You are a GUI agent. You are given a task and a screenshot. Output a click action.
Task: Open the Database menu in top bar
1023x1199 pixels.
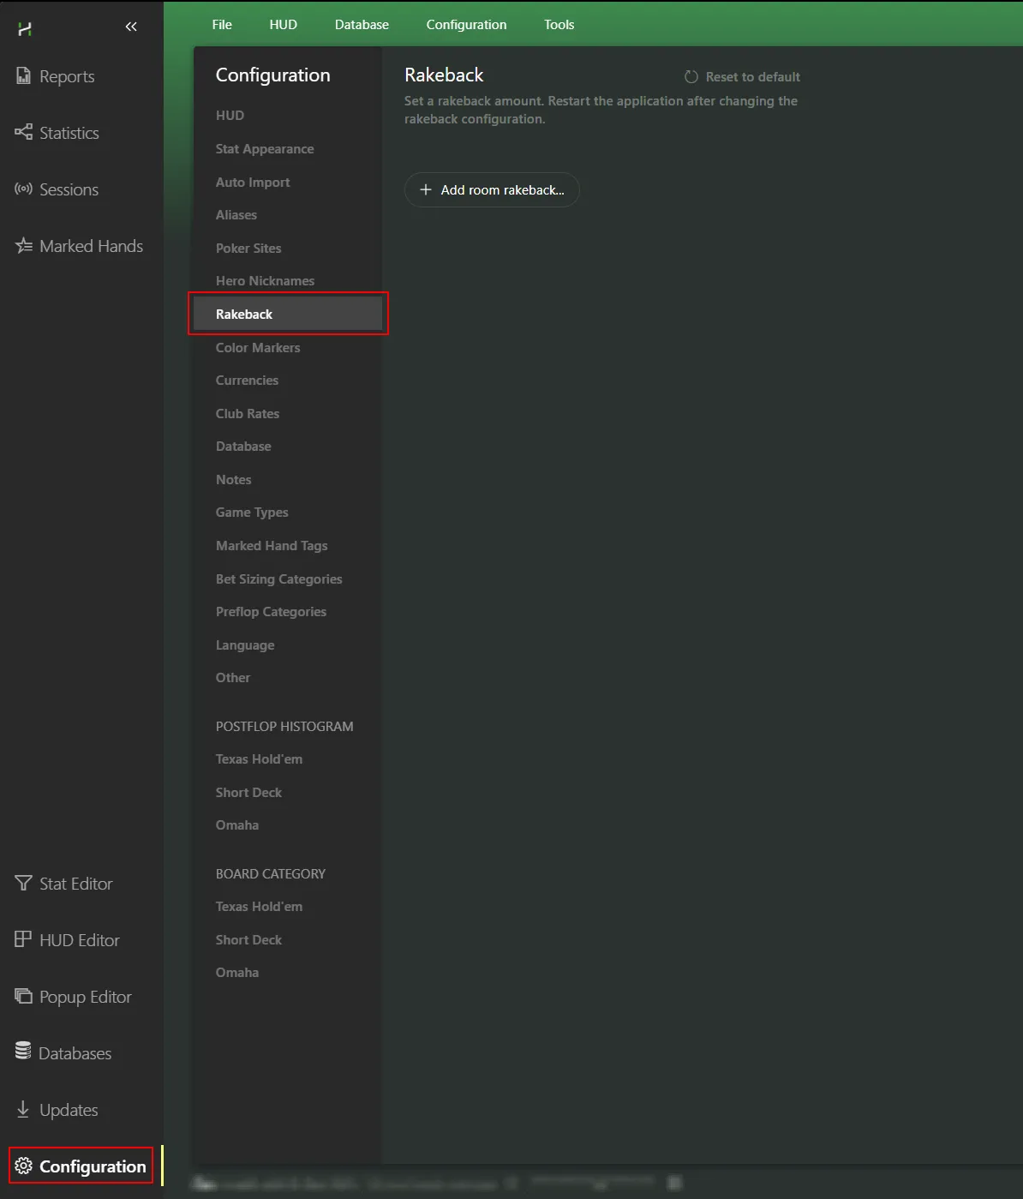pyautogui.click(x=362, y=25)
